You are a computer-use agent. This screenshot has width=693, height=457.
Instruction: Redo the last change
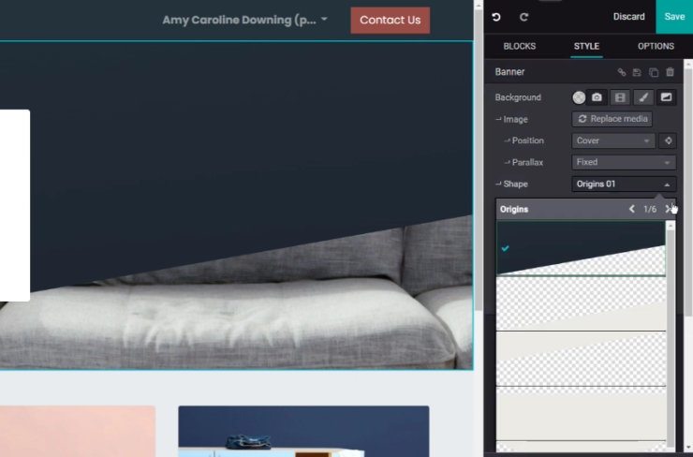[523, 17]
